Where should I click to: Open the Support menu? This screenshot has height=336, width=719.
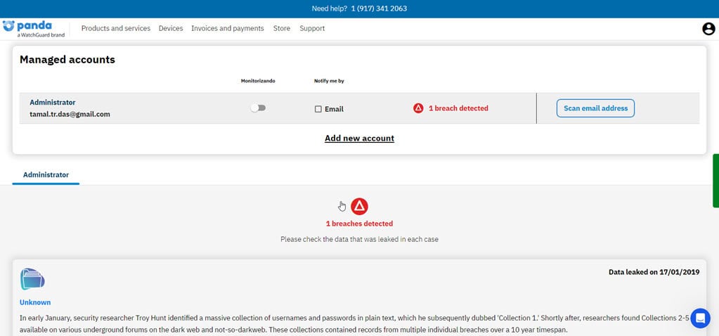(312, 28)
